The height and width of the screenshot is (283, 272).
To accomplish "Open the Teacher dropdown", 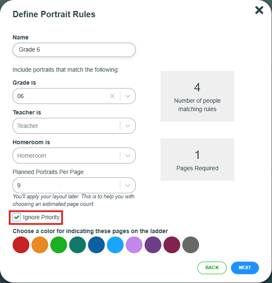I will pyautogui.click(x=128, y=126).
